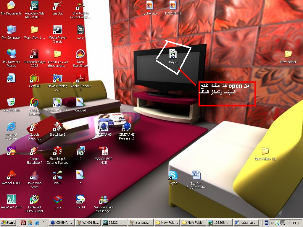Activate the 133208ff taskbar image window
Viewport: 303px width, 227px height.
click(x=220, y=223)
